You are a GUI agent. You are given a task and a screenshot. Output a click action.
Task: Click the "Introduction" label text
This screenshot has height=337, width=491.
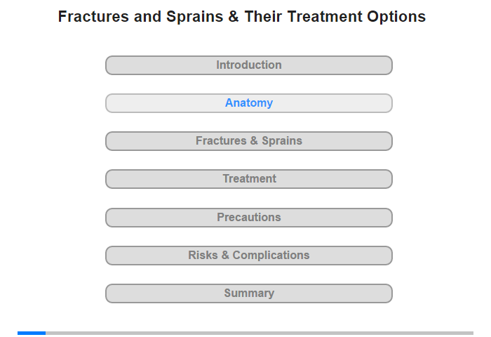[x=249, y=65]
